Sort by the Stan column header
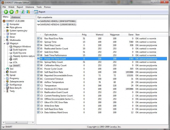The image size is (170, 130). click(x=151, y=35)
